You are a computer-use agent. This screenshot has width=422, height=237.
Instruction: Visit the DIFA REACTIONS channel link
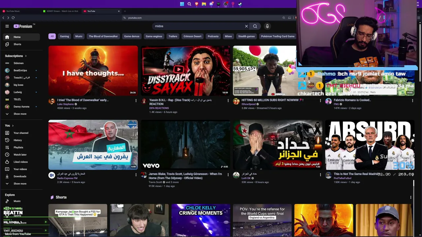coord(159,108)
